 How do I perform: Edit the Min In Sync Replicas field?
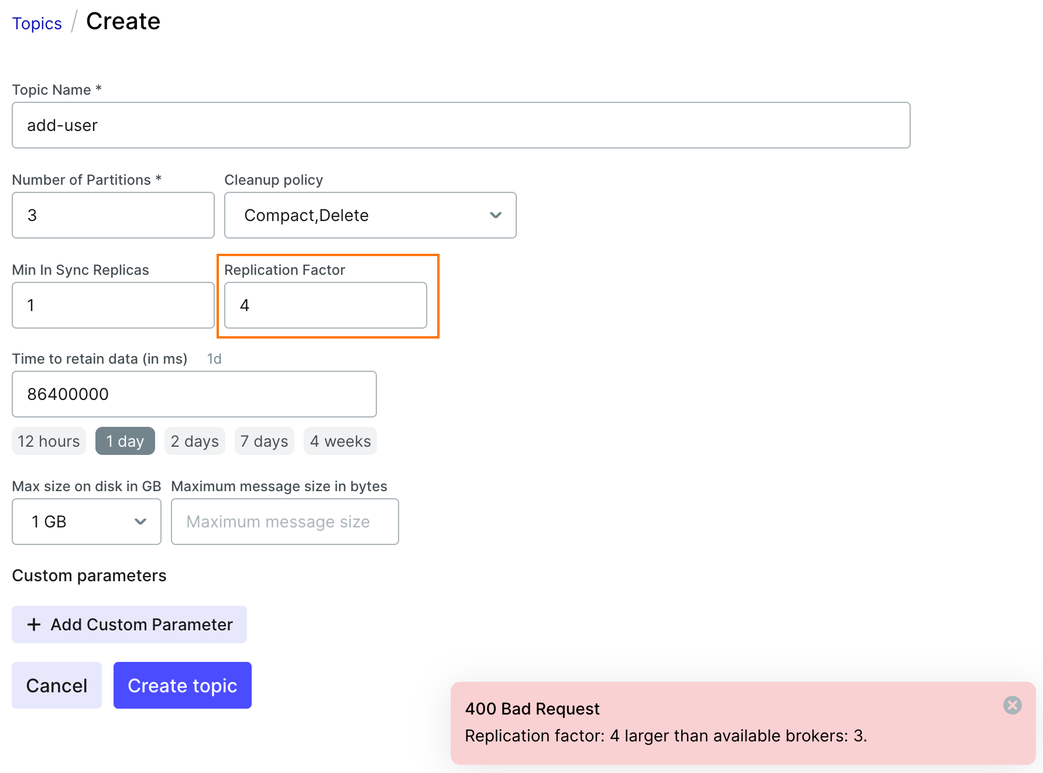pos(113,305)
